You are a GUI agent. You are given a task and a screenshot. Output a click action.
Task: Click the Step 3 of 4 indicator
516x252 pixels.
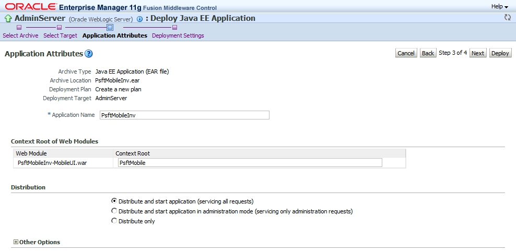pyautogui.click(x=453, y=53)
